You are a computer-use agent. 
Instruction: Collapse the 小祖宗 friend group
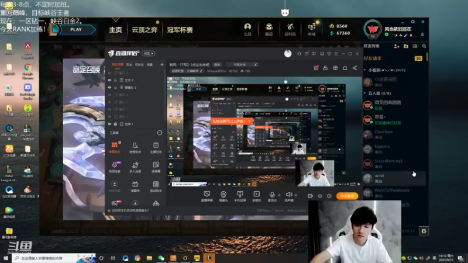point(365,70)
